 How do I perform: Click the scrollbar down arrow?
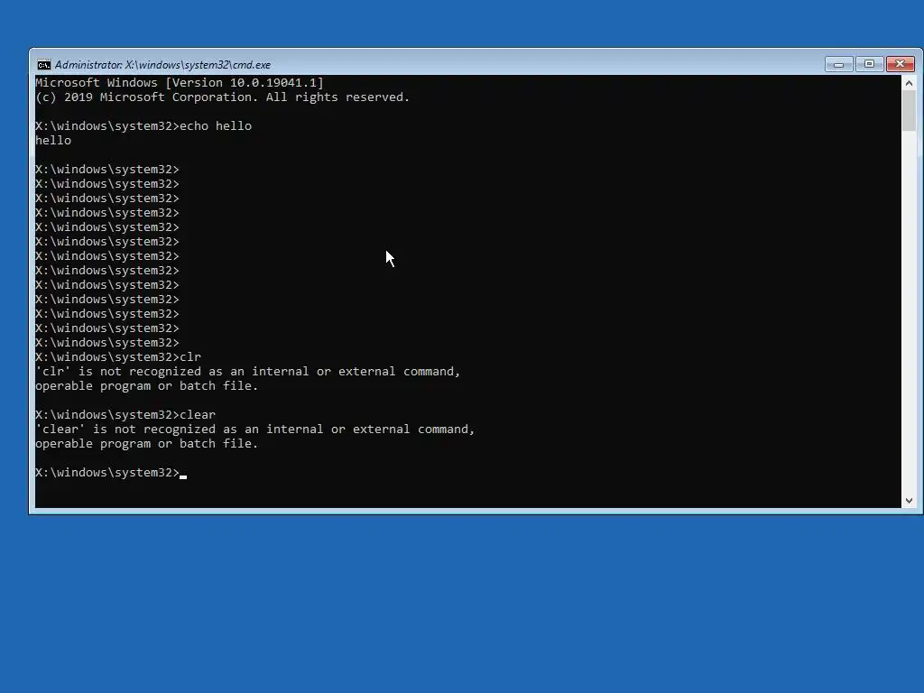[909, 500]
